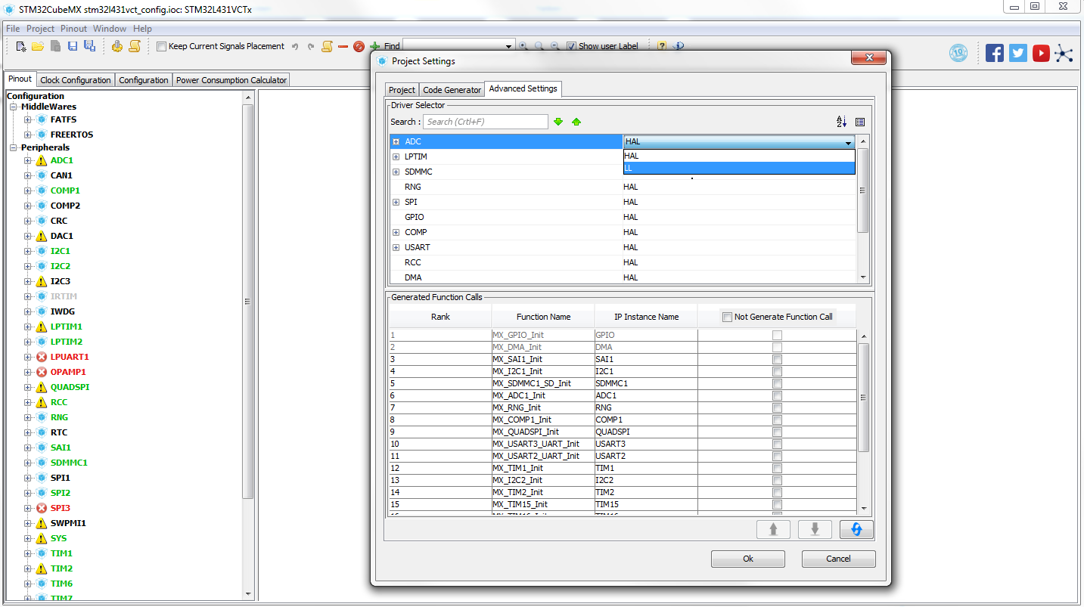Click the green plus toolbar icon
1084x607 pixels.
tap(374, 46)
